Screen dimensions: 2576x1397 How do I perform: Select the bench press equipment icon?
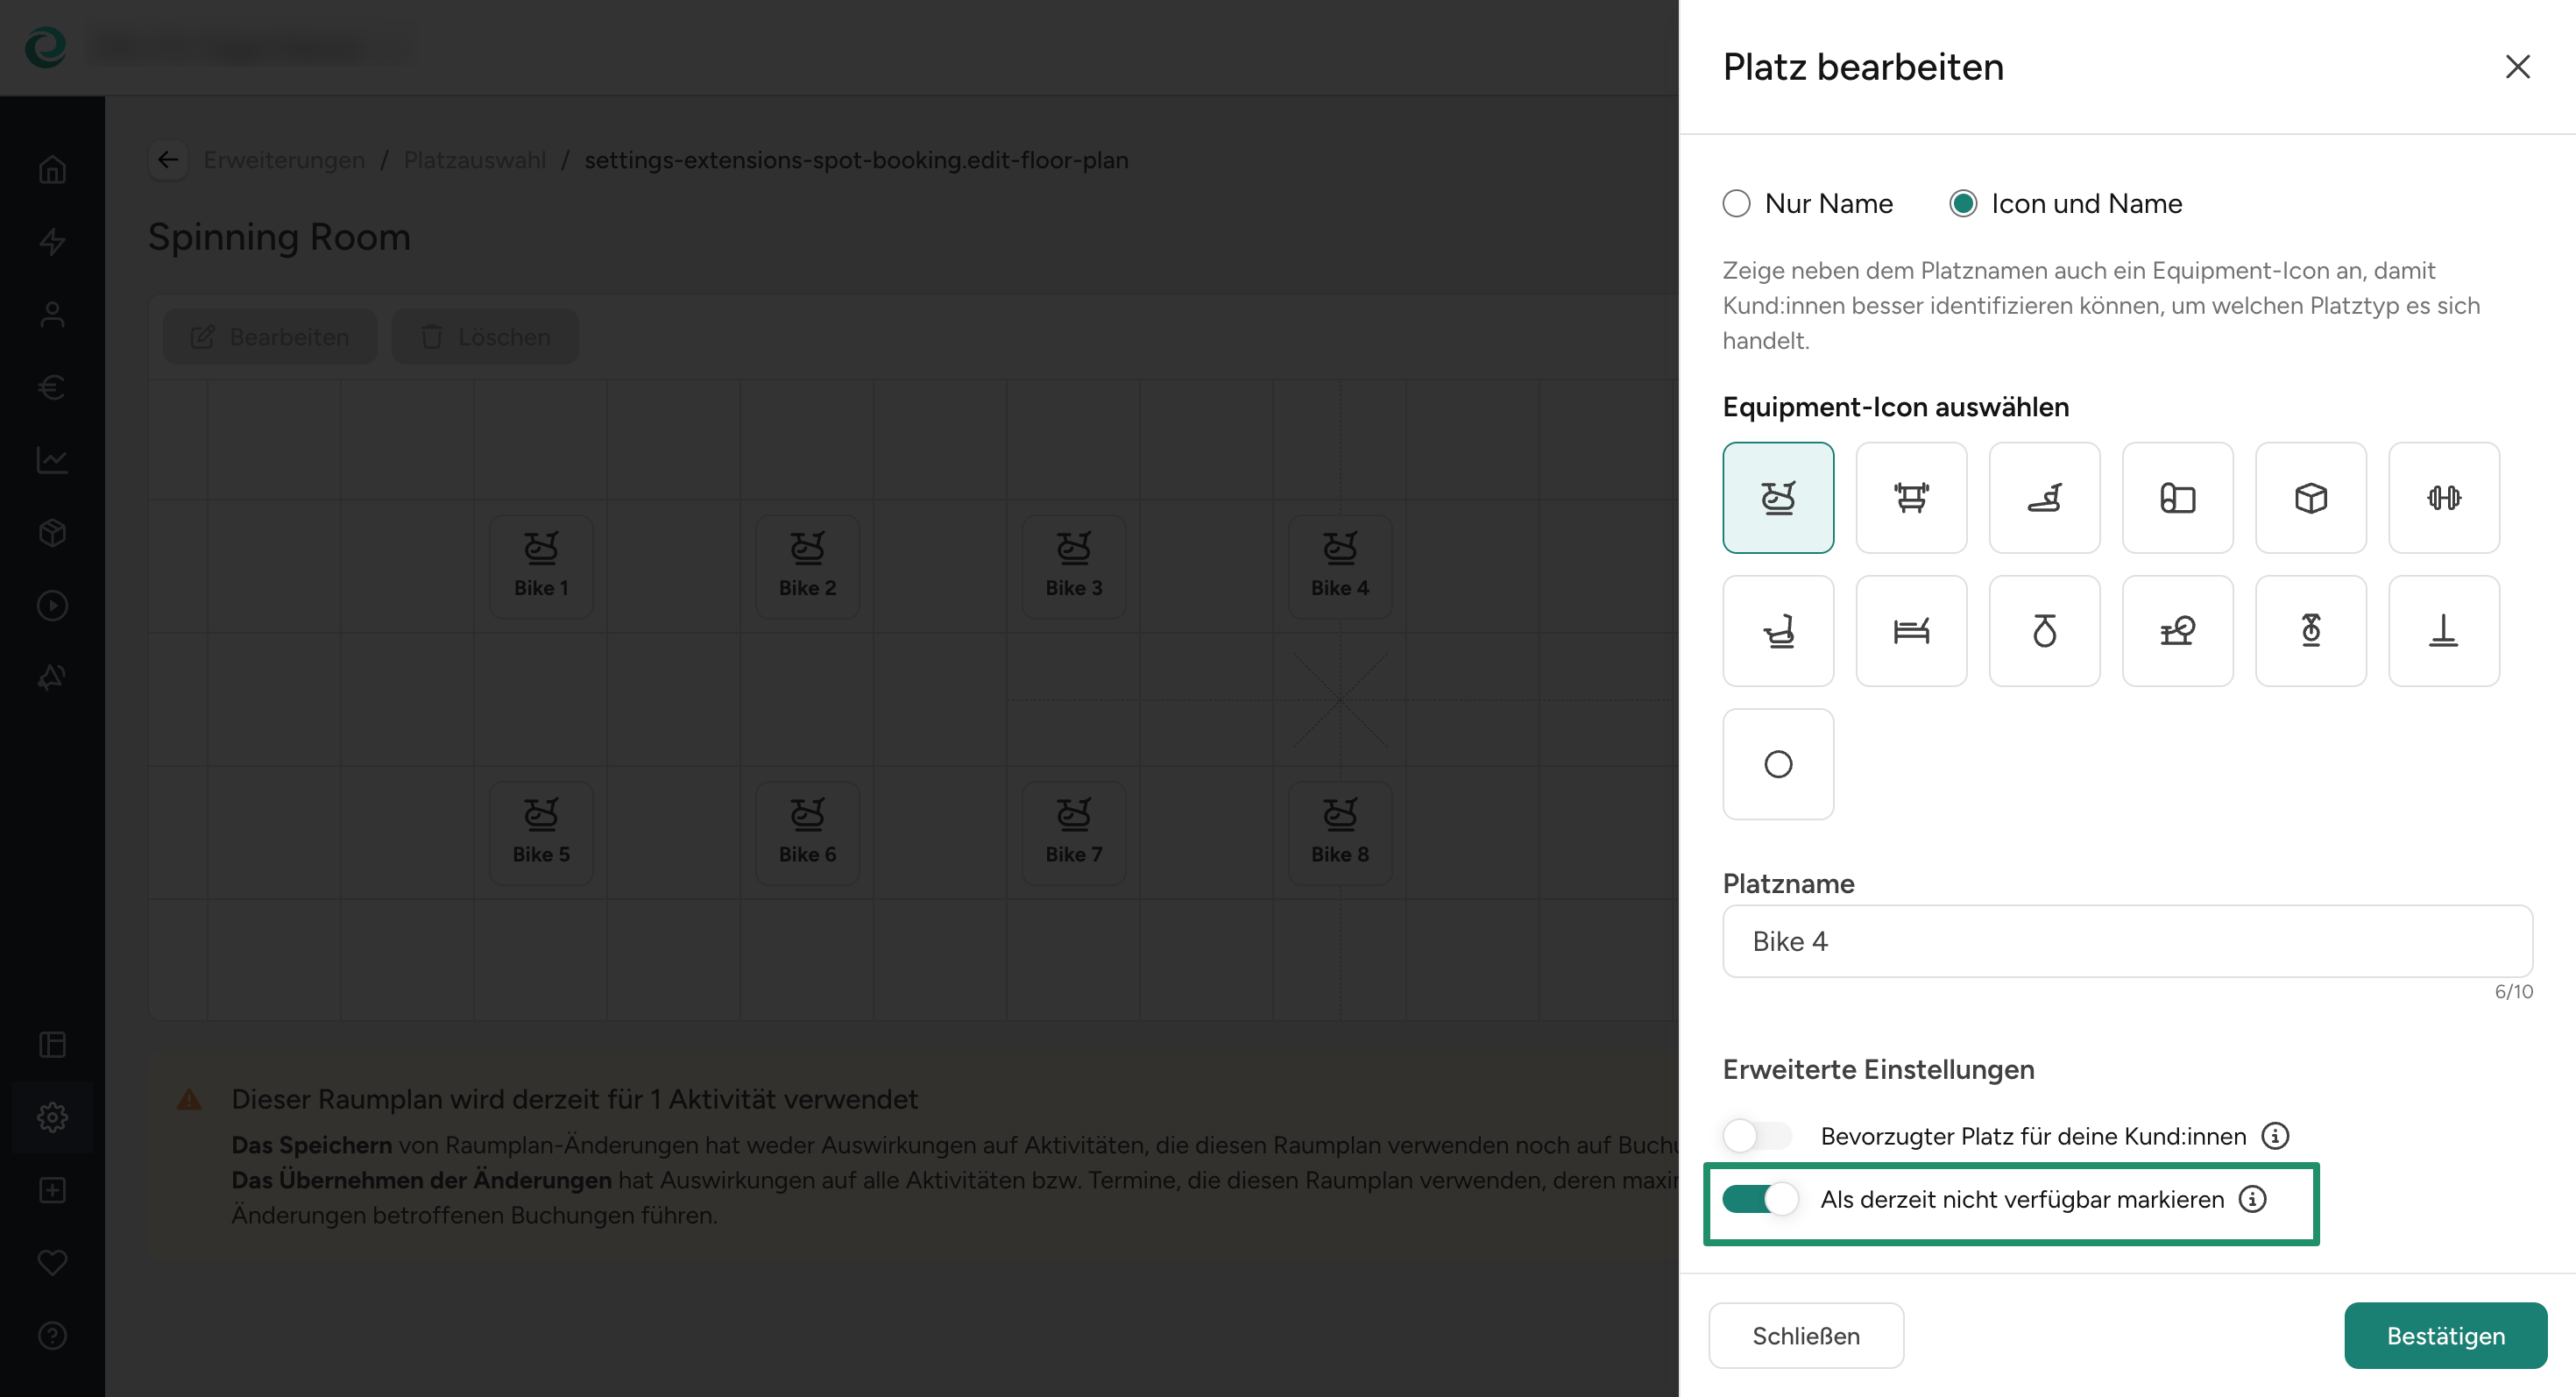pyautogui.click(x=1911, y=497)
